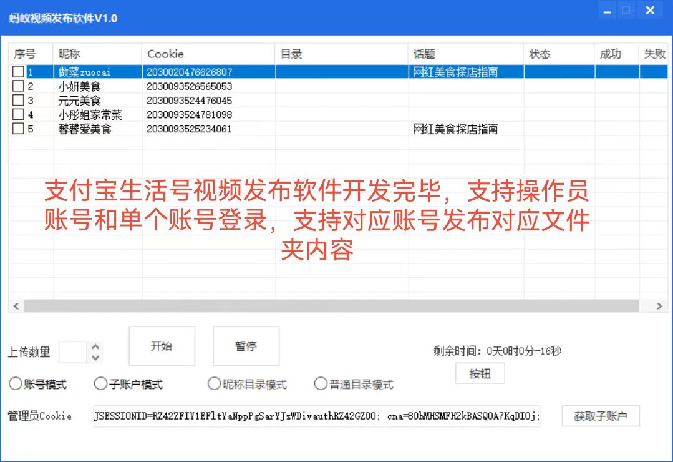Click the 获取子账户 button
Viewport: 673px width, 462px height.
coord(601,416)
